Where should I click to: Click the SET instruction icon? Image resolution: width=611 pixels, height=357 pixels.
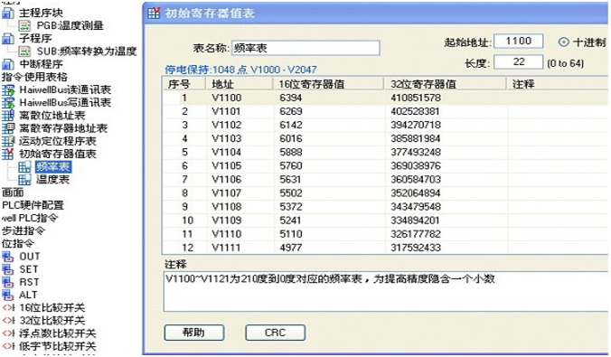(8, 269)
